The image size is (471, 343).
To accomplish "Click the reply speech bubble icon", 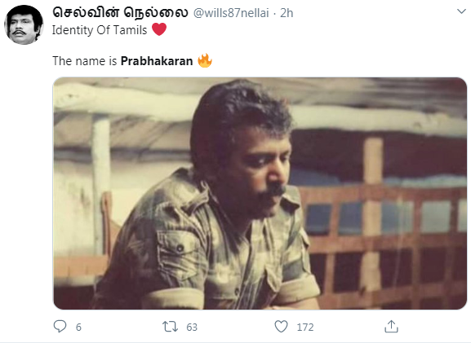I will [x=60, y=326].
